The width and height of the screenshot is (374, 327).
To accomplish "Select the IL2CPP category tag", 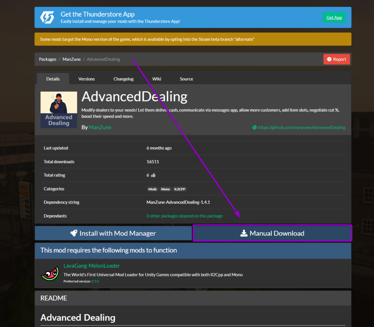I will [x=180, y=189].
